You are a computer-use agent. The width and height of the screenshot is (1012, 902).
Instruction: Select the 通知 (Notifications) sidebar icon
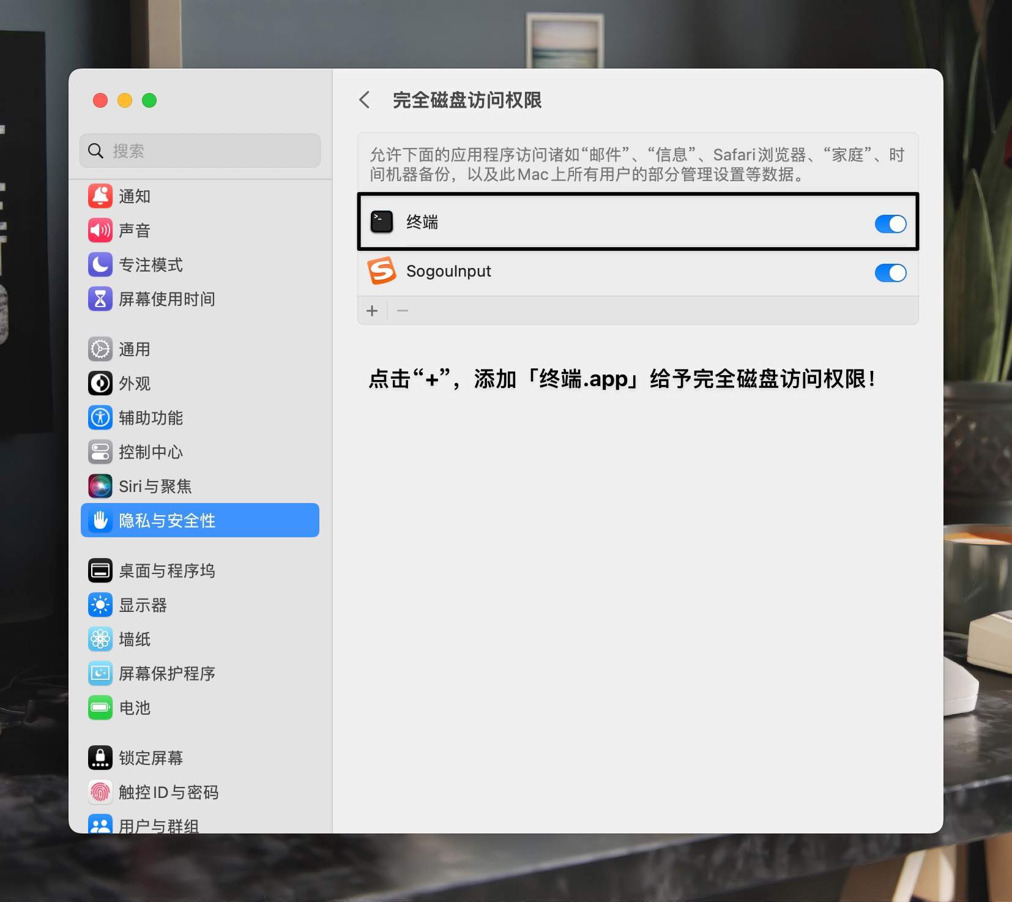(x=100, y=196)
